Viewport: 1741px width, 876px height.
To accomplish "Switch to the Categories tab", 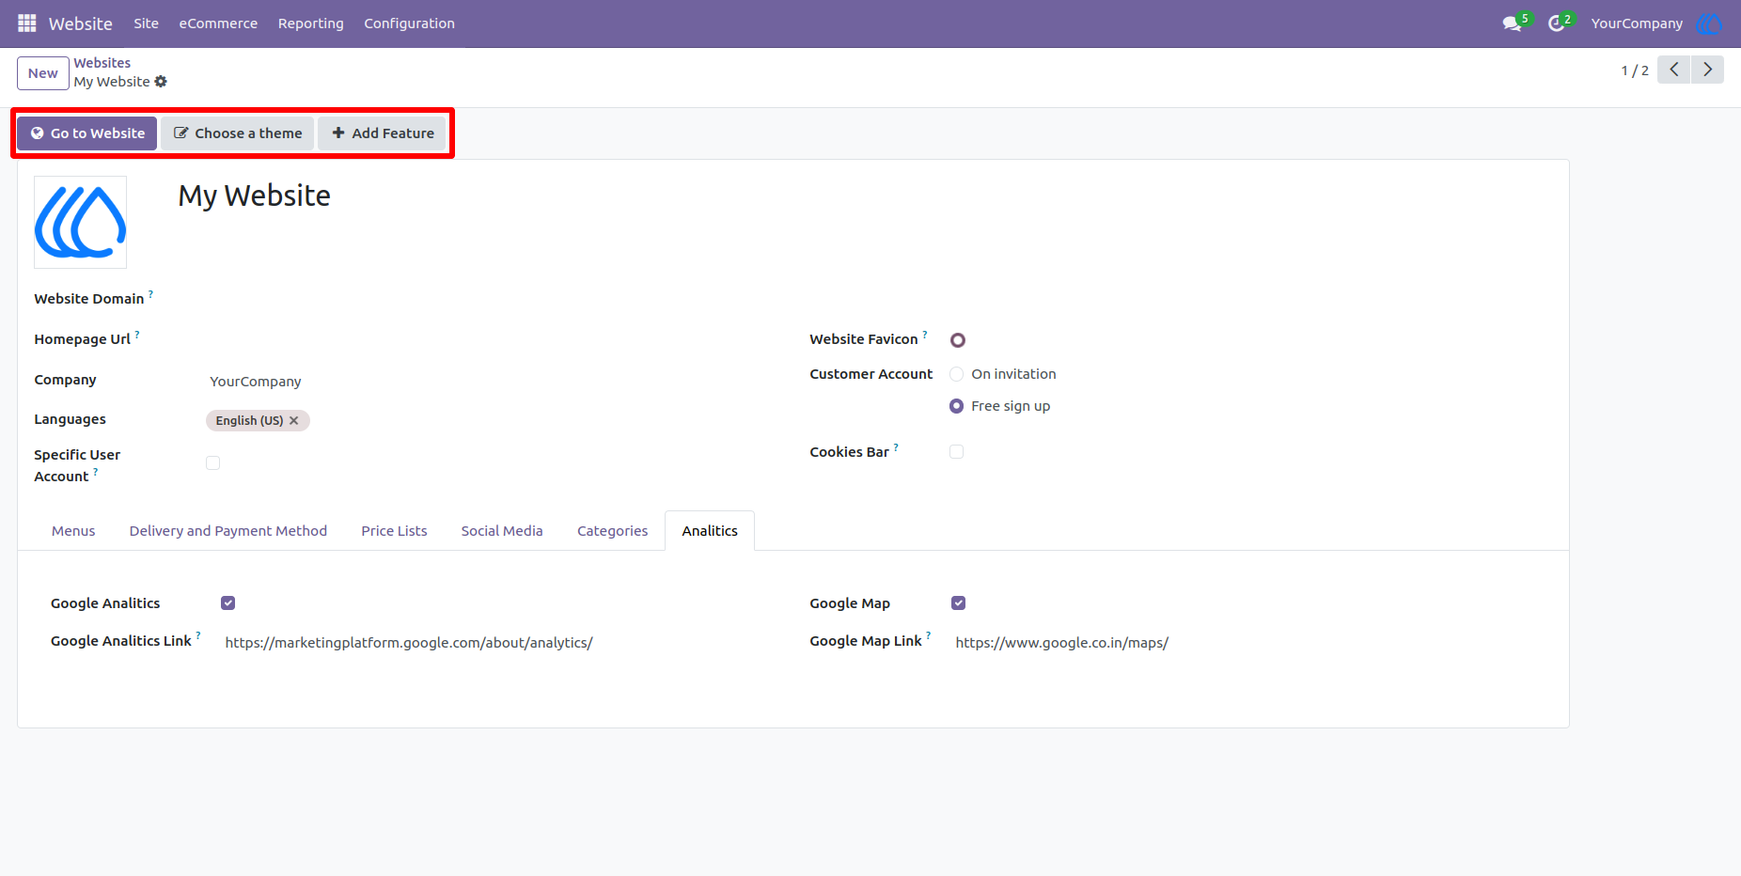I will (613, 531).
